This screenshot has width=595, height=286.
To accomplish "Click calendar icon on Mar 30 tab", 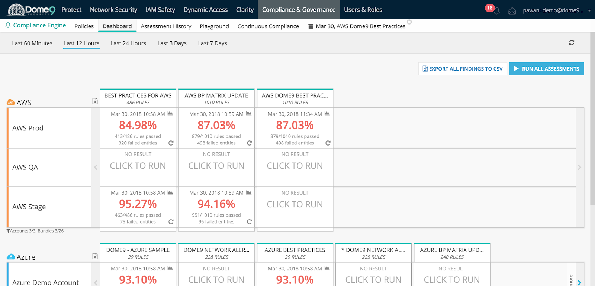I will (x=311, y=26).
